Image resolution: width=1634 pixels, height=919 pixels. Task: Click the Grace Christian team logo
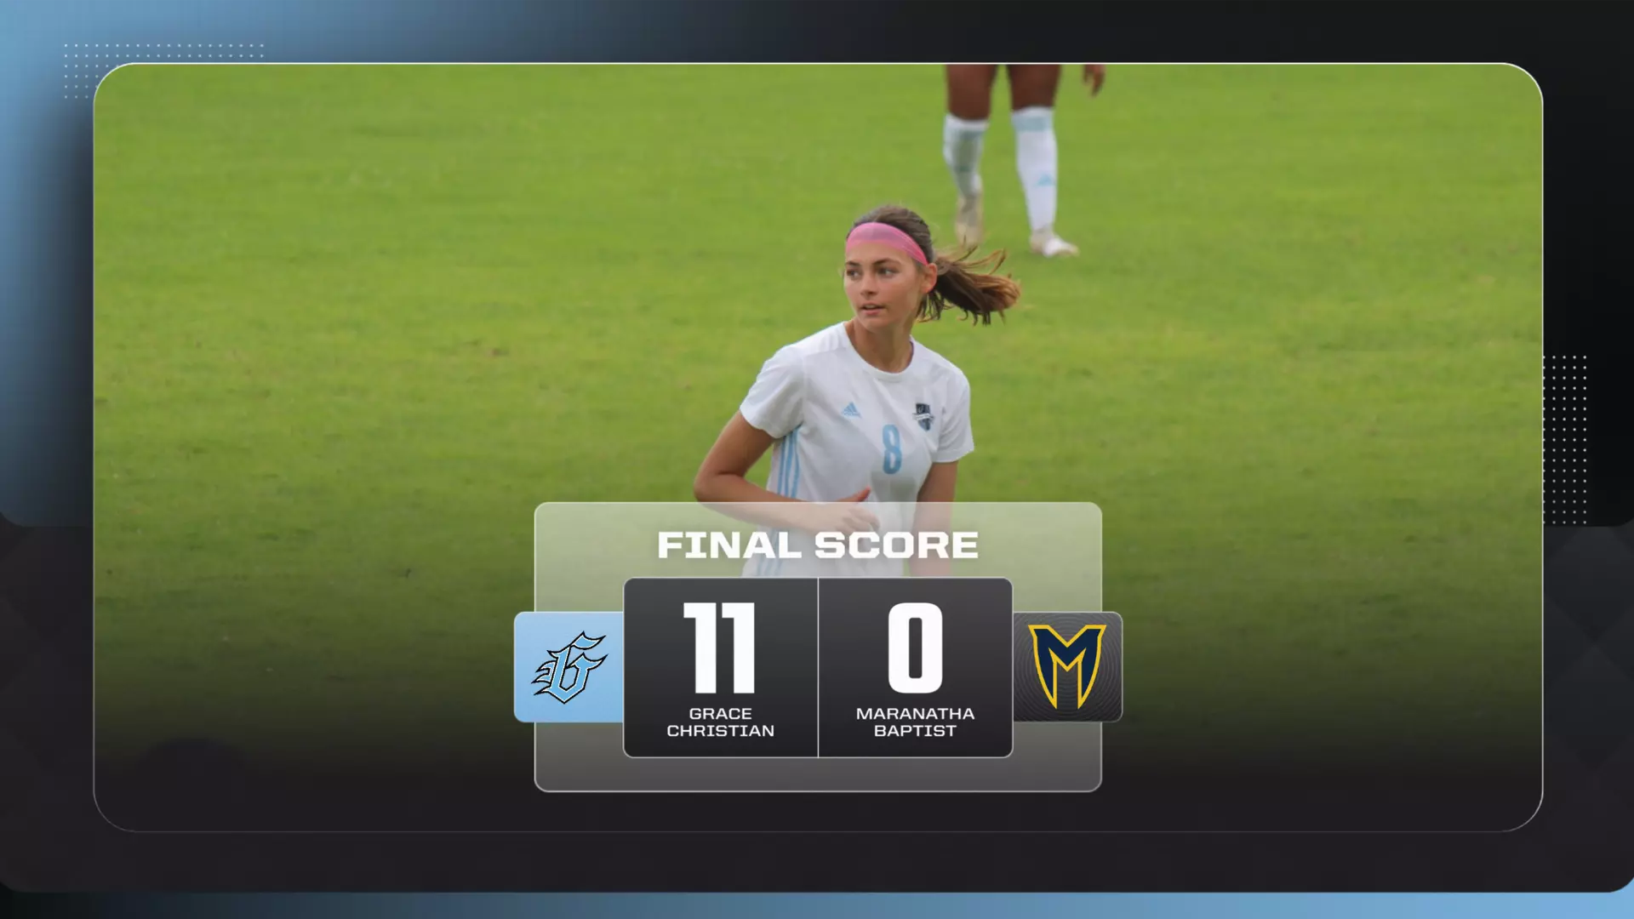click(569, 667)
